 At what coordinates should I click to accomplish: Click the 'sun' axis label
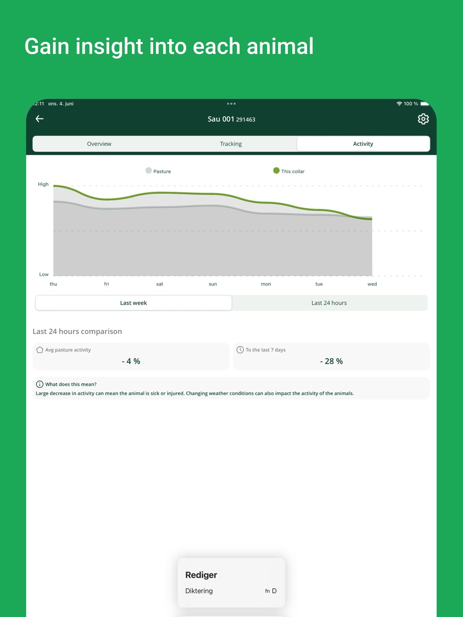coord(213,284)
